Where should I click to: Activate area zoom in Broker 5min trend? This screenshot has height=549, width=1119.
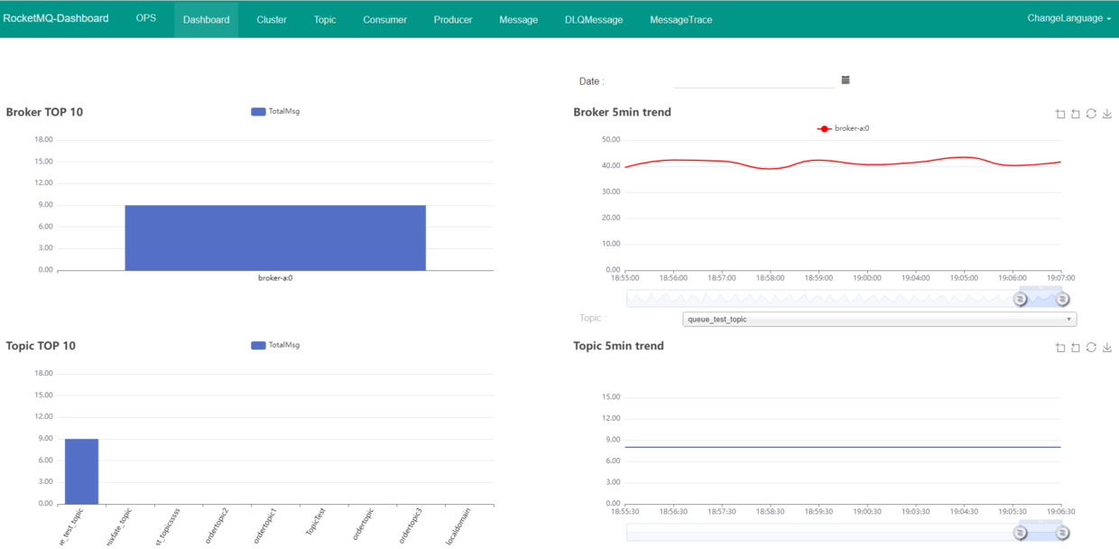(1060, 114)
